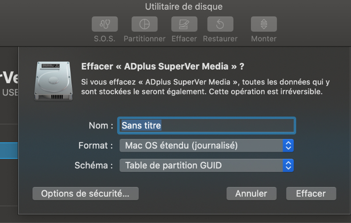
Task: Click the S.O.S. label text in toolbar
Action: pos(105,39)
